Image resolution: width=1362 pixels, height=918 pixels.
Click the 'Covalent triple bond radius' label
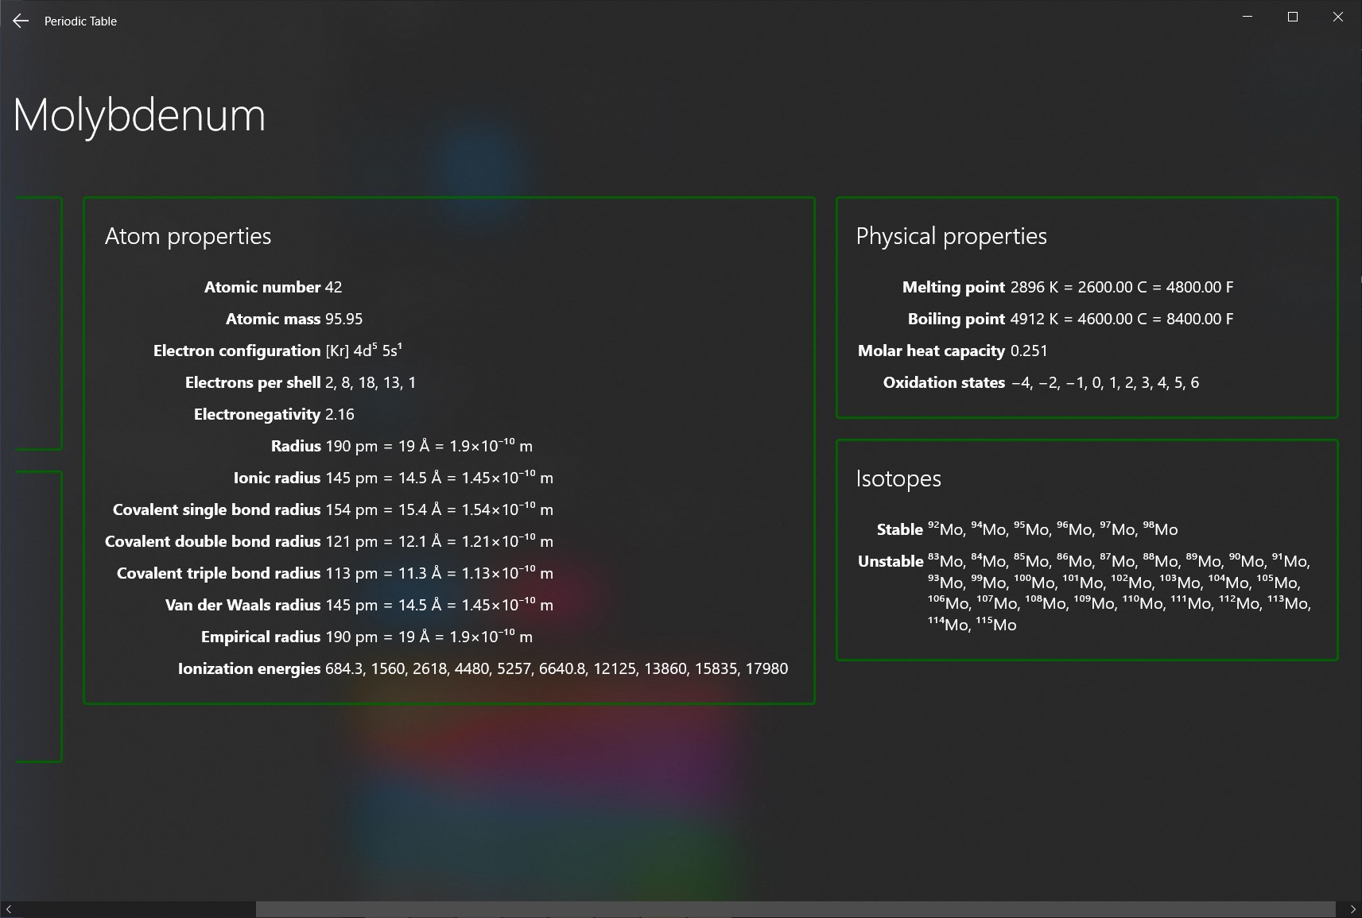pos(219,573)
